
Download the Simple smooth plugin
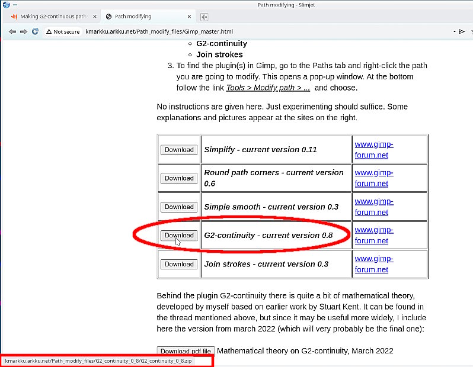(x=179, y=207)
